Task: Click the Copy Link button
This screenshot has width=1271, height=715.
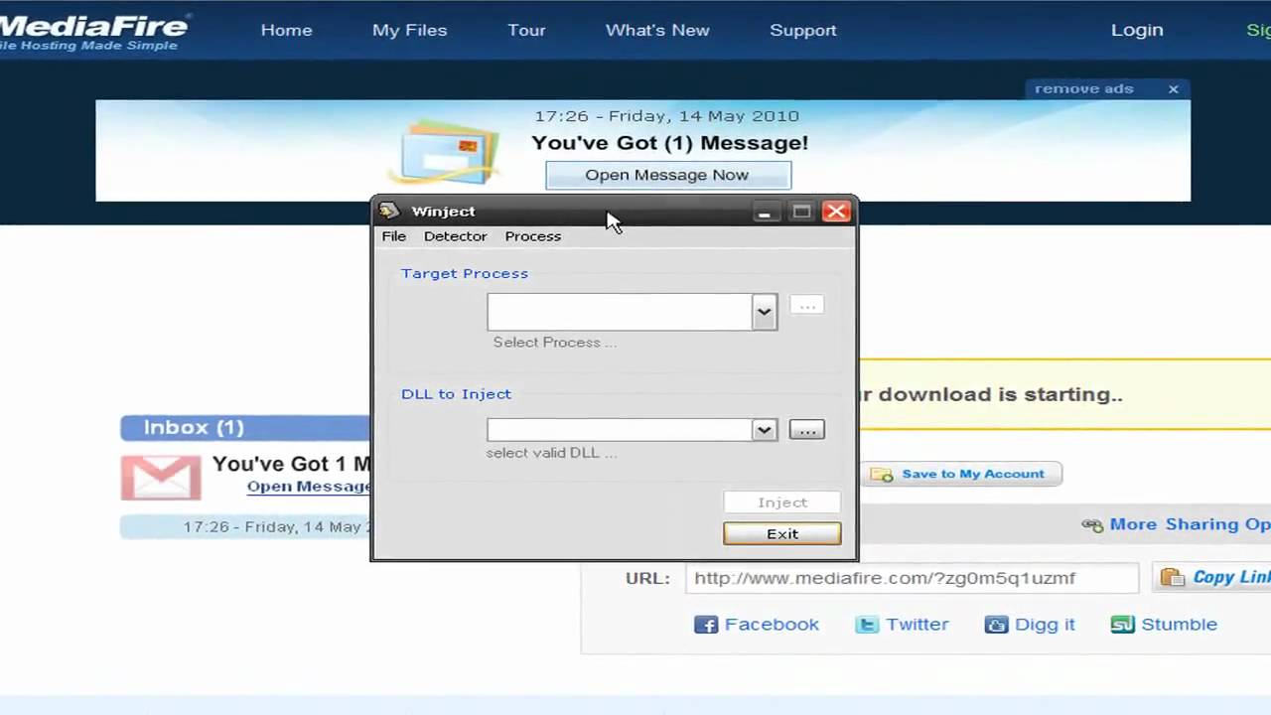Action: point(1213,577)
